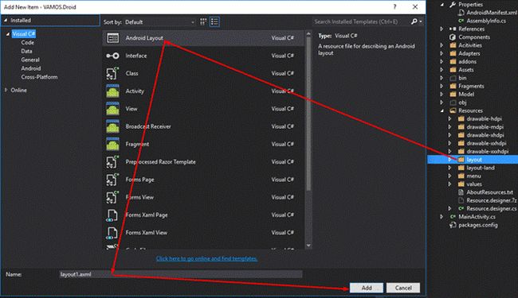This screenshot has height=298, width=518.
Task: Select the Visual C# category
Action: point(23,34)
